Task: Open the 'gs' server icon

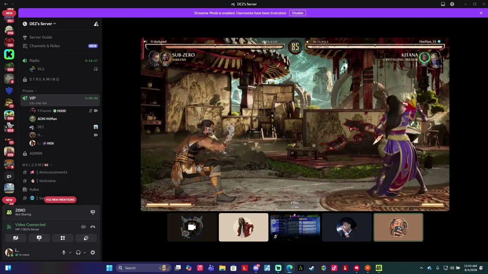Action: [x=9, y=176]
